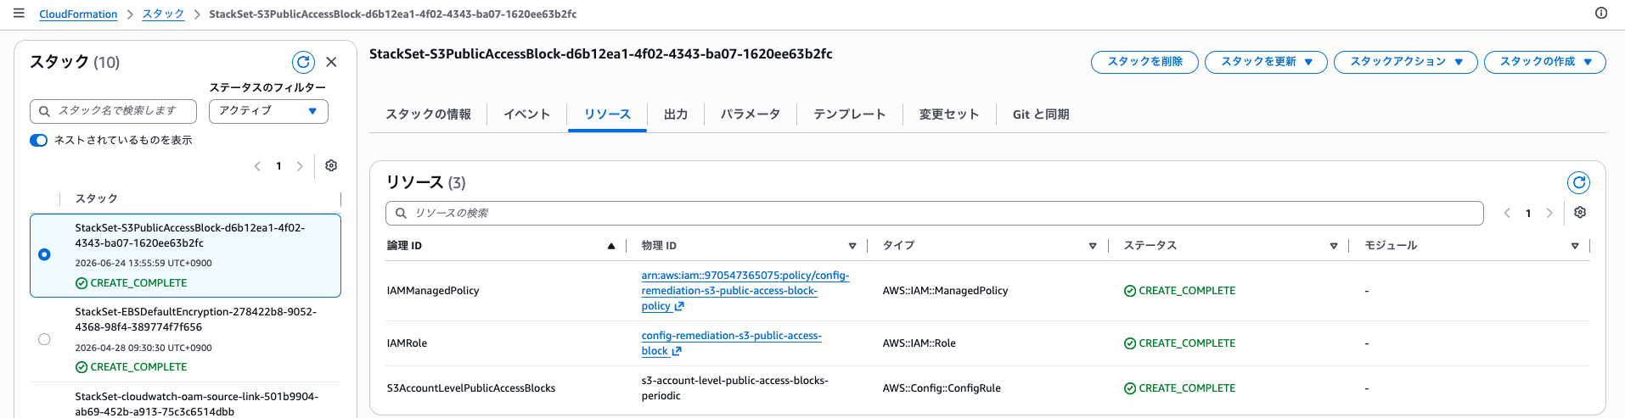Click the AWS::Config::ConfigRule type cell
The height and width of the screenshot is (418, 1625).
click(942, 388)
